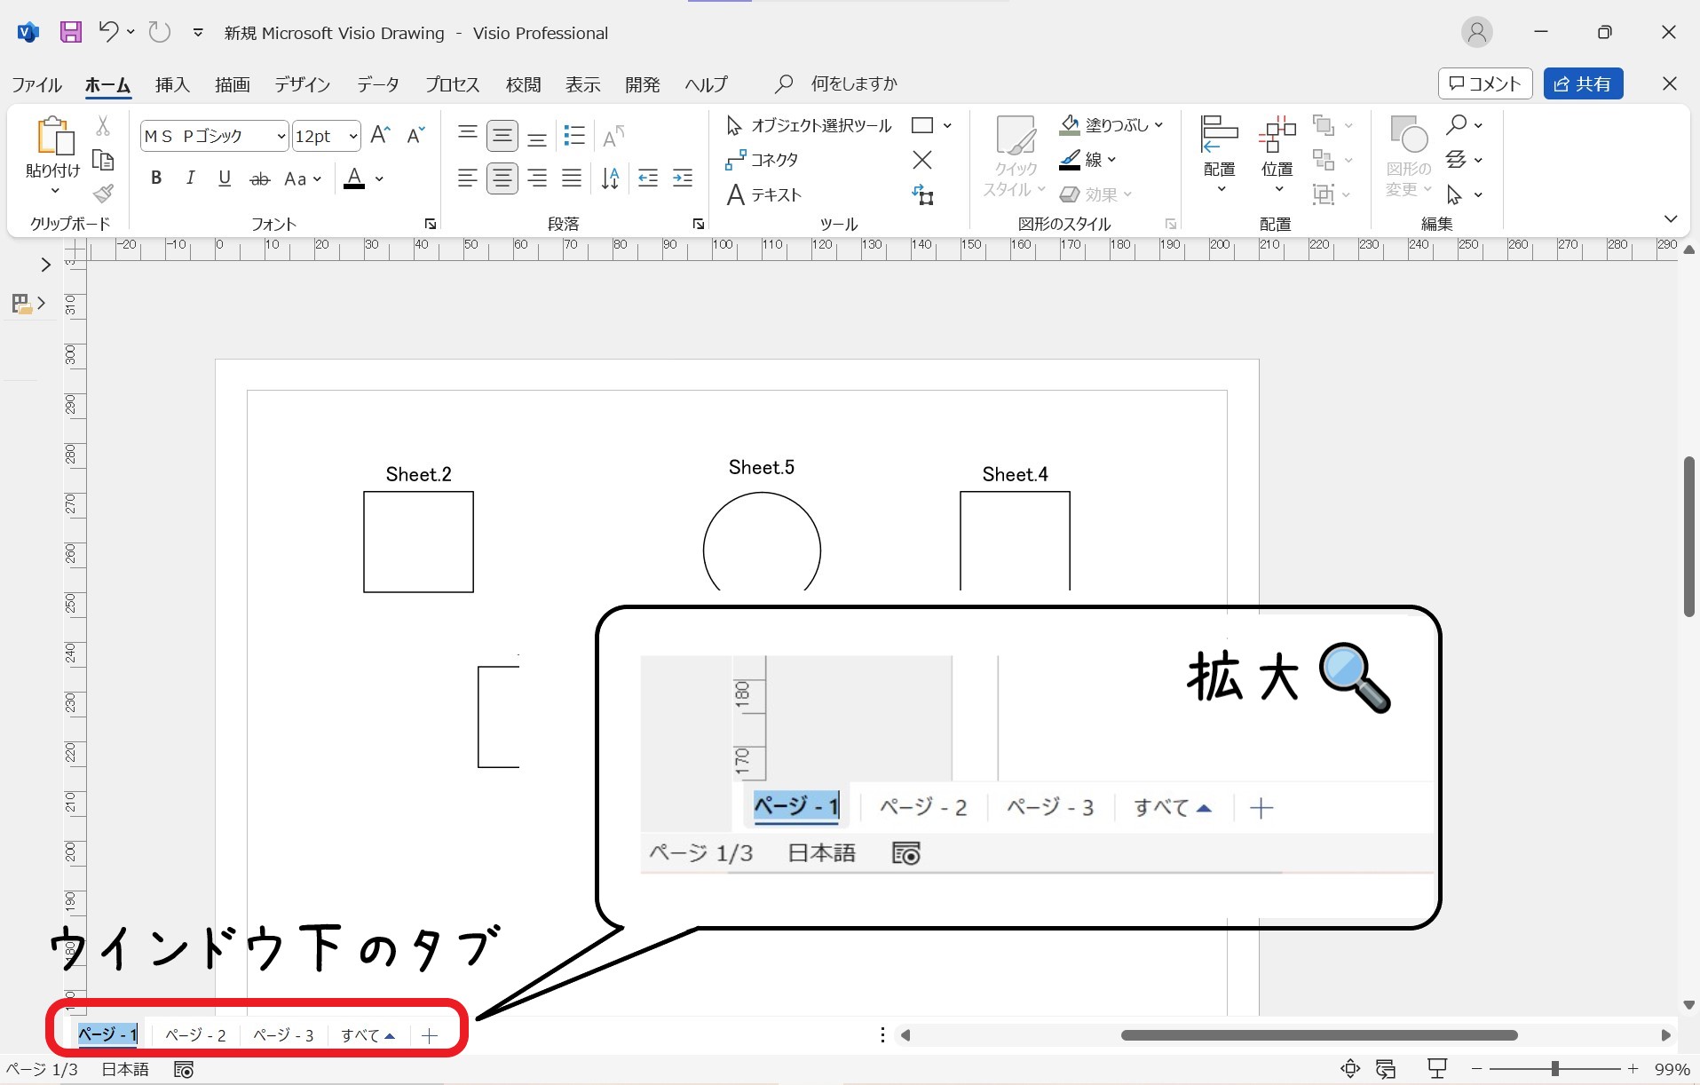Click the presentation mode icon in status bar
The image size is (1700, 1085).
(1438, 1068)
